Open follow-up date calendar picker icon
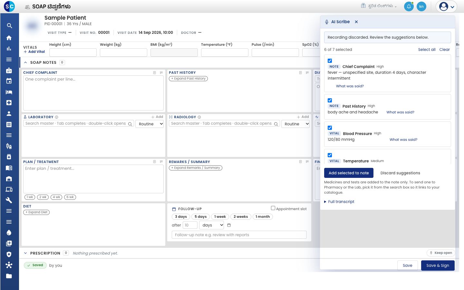Viewport: 464px width, 290px height. (229, 225)
